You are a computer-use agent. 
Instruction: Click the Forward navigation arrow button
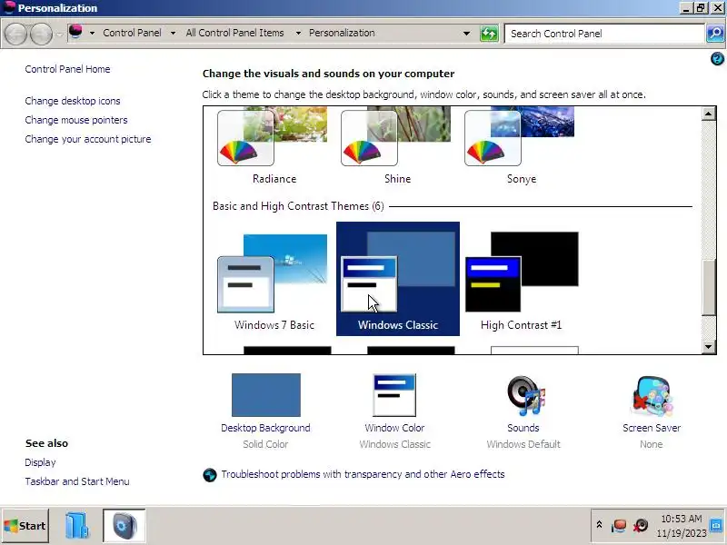pos(41,34)
